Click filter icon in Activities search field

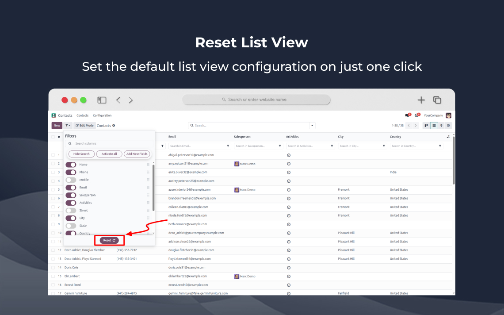(x=332, y=146)
